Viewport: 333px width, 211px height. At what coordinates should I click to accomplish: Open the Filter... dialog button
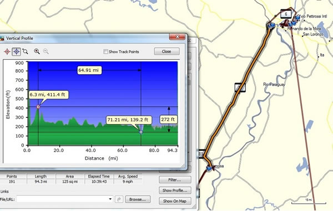click(175, 179)
